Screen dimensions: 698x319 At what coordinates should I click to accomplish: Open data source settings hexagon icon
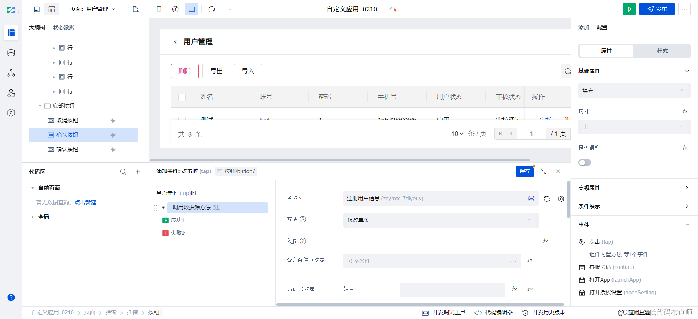click(561, 199)
